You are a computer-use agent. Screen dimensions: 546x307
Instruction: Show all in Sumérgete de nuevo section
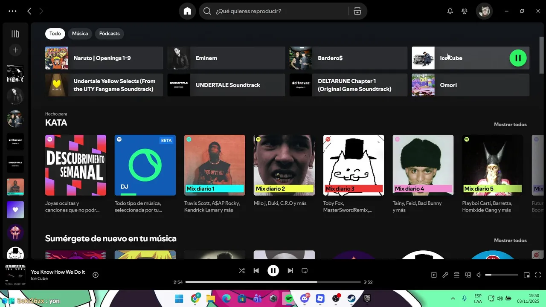click(510, 240)
